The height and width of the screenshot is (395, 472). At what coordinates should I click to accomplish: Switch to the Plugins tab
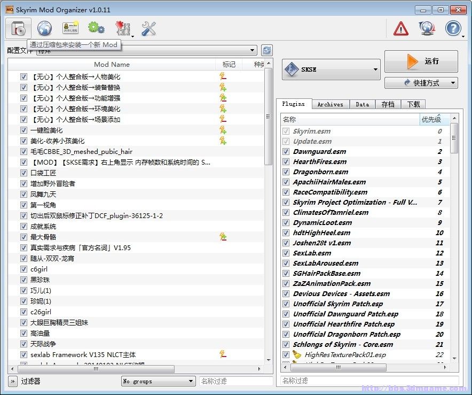coord(294,104)
